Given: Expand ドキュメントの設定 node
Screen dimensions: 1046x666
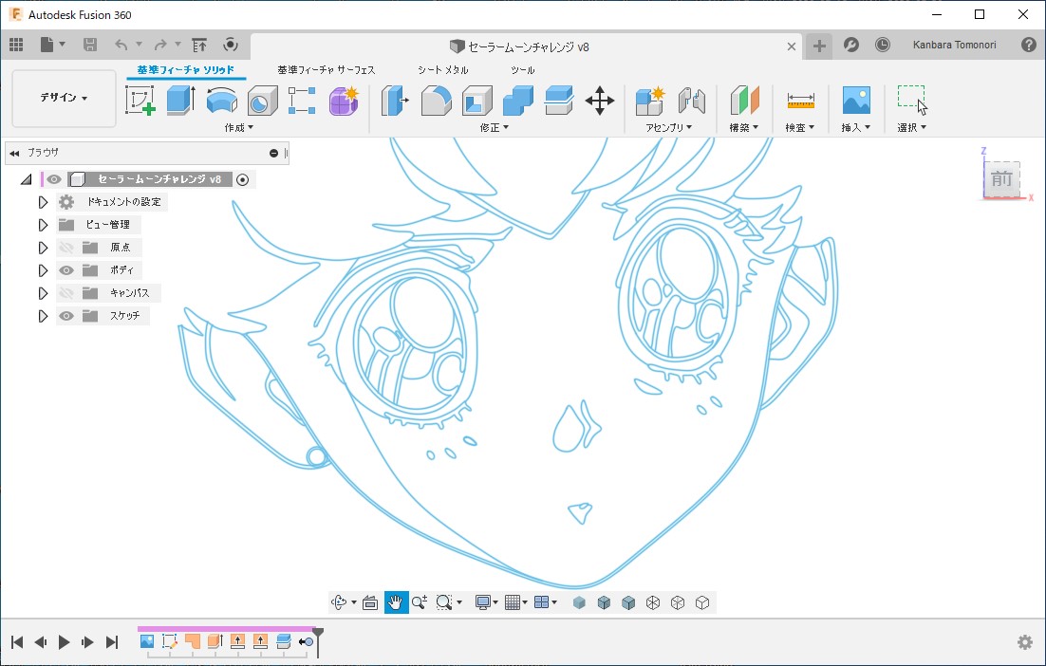Looking at the screenshot, I should click(43, 202).
